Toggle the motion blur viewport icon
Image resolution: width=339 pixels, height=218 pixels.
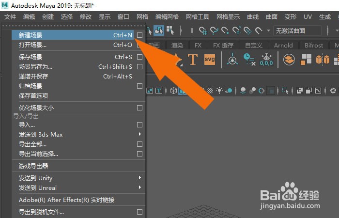(252, 91)
